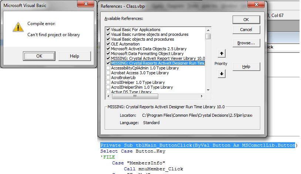This screenshot has height=174, width=301.
Task: Uncheck MISSING Crystal Reports ActiveX Designer Run Time
Action: (x=108, y=63)
